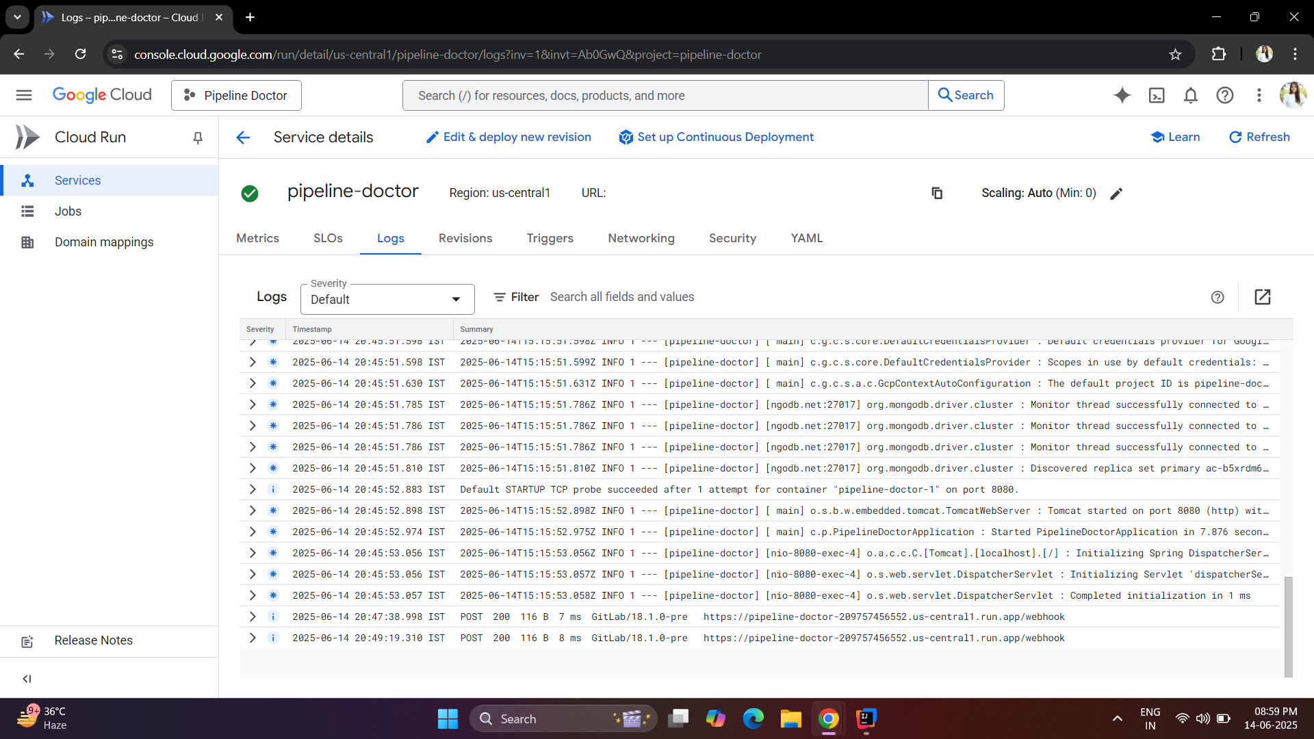
Task: Toggle pin on the Cloud Run sidebar
Action: [198, 138]
